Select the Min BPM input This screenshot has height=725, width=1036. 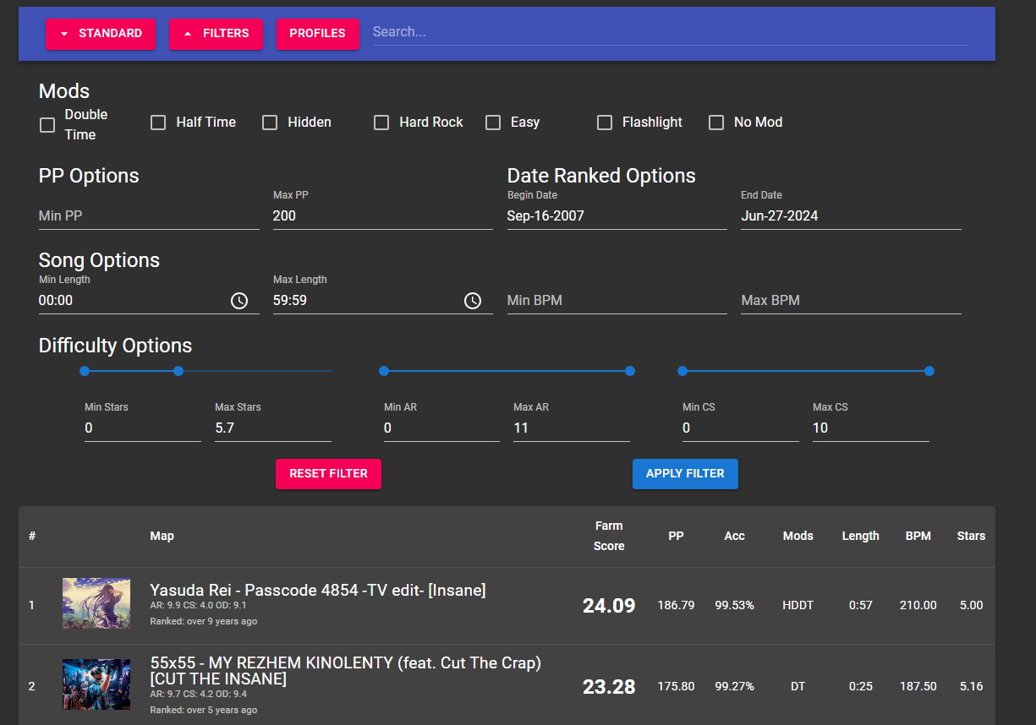click(x=617, y=301)
